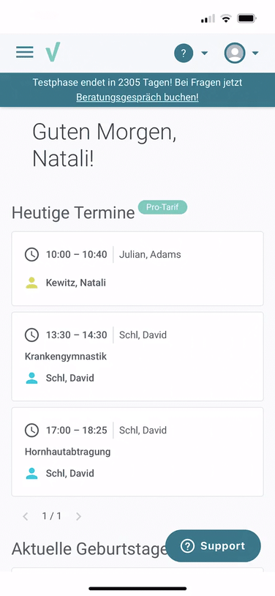This screenshot has height=596, width=275.
Task: Click the green checkmark app logo
Action: [x=53, y=52]
